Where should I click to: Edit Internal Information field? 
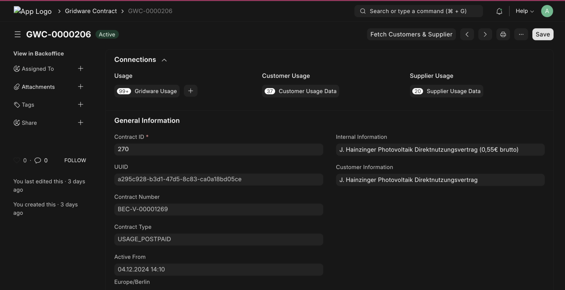pos(440,150)
